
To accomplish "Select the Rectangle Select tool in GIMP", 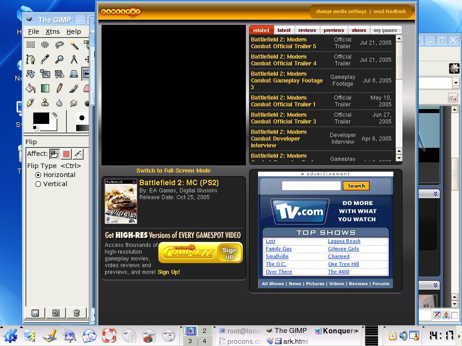I will [31, 45].
